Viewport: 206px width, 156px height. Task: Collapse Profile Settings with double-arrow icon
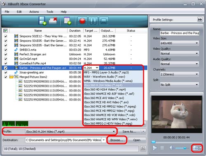(x=200, y=20)
